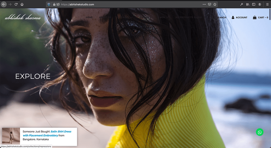Screen dimensions: 271x148
Task: Go to HOME in site navigation
Action: [89, 17]
